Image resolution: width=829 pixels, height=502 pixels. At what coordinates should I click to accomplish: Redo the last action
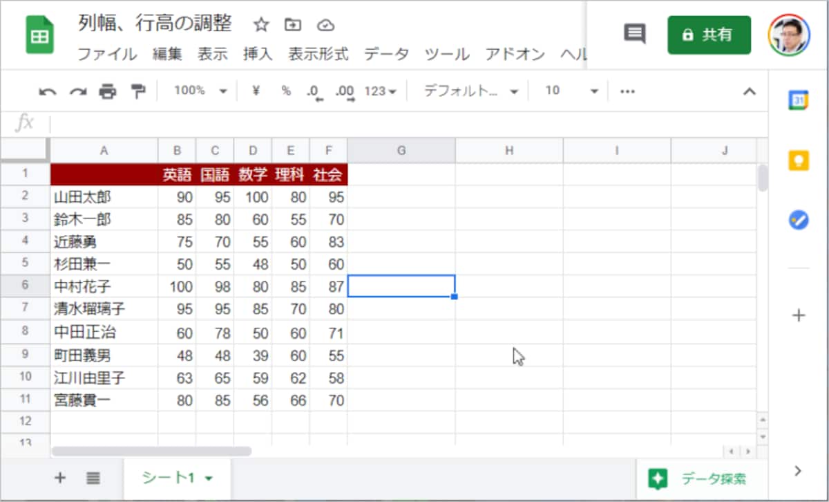pos(77,91)
